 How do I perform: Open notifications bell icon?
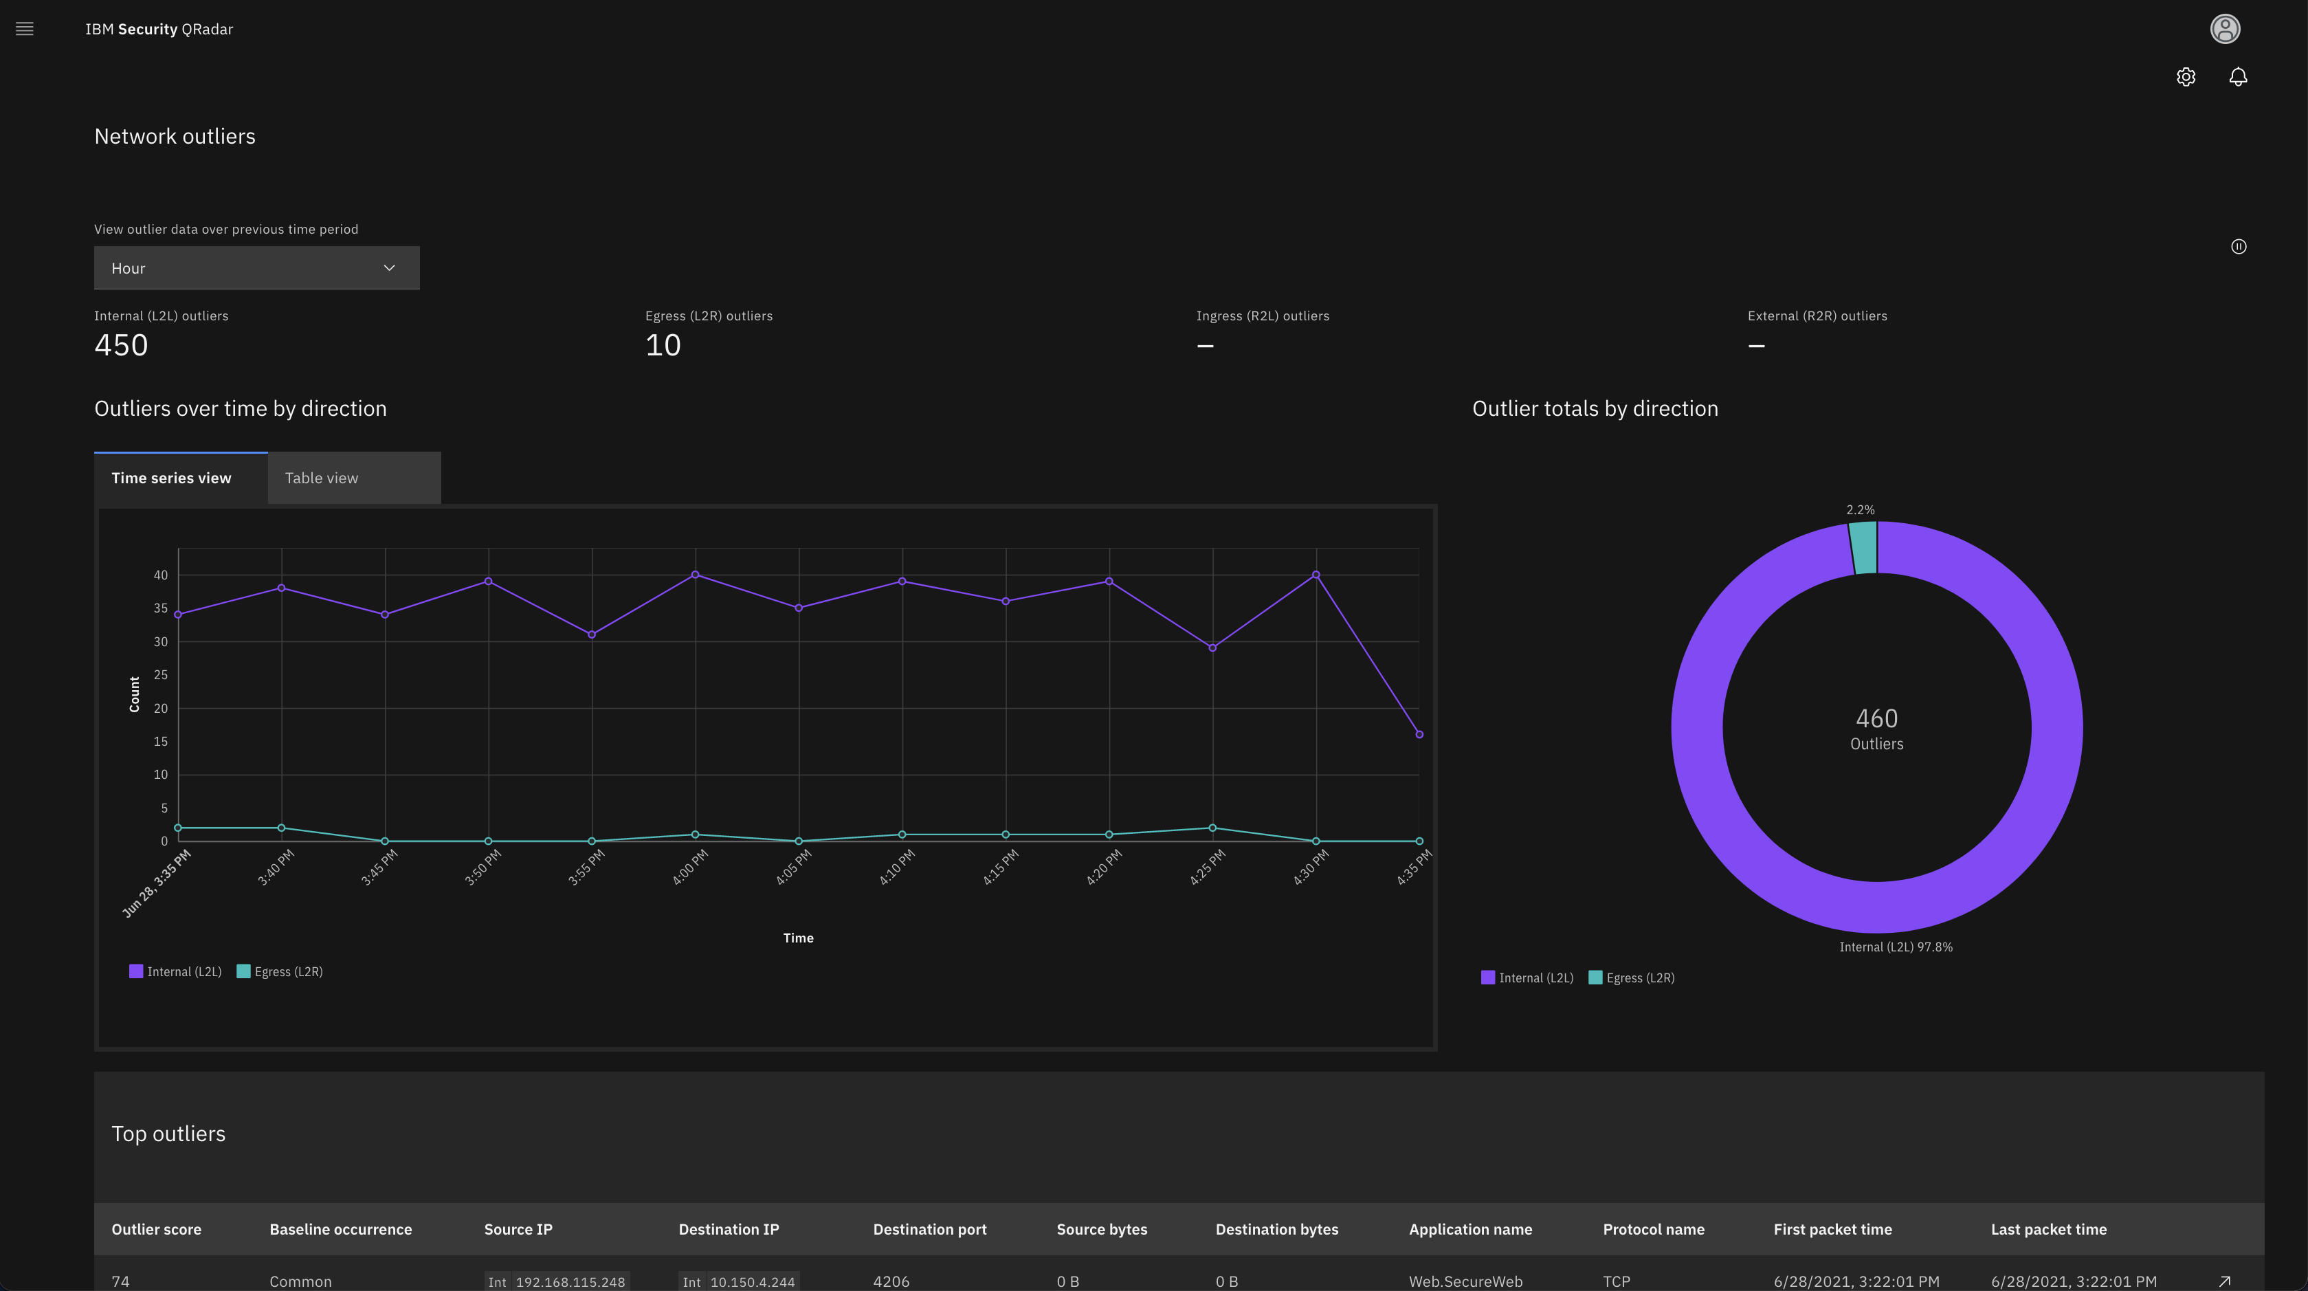point(2238,77)
